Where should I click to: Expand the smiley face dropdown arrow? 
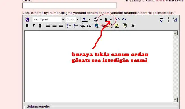101,20
